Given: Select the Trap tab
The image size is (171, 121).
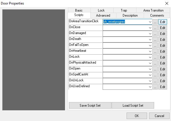Looking at the screenshot, I should pos(123,10).
